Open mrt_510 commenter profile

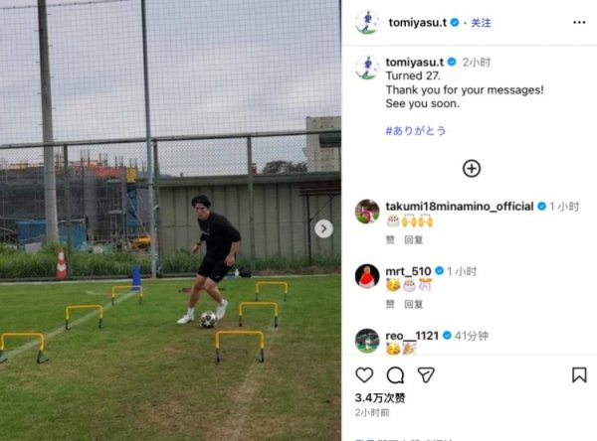pos(408,271)
